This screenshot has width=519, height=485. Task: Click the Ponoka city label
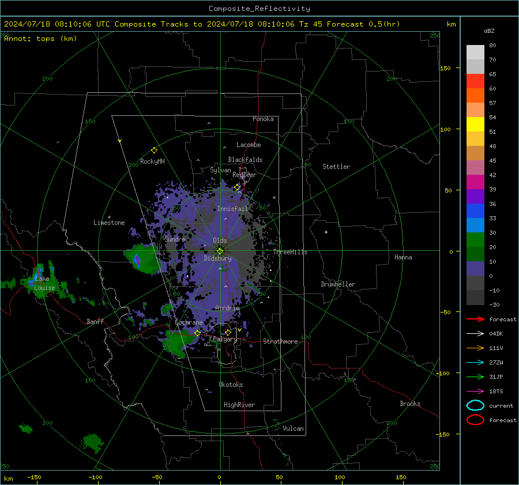click(x=263, y=119)
